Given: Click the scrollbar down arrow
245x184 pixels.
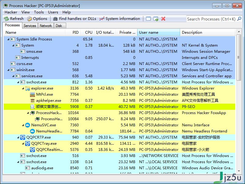Looking at the screenshot, I should pyautogui.click(x=239, y=171).
